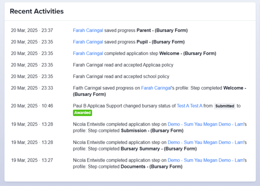Click the green Awarded status badge

[x=82, y=113]
